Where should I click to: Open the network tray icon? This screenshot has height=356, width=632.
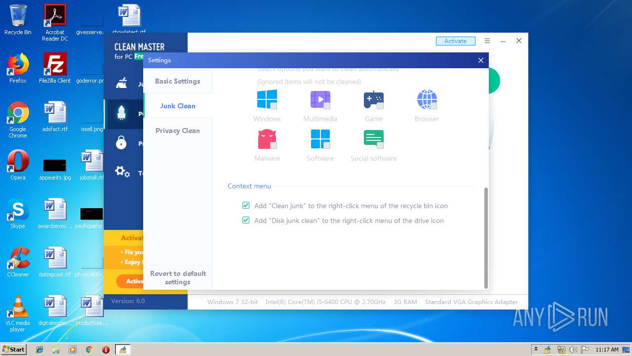click(x=561, y=350)
